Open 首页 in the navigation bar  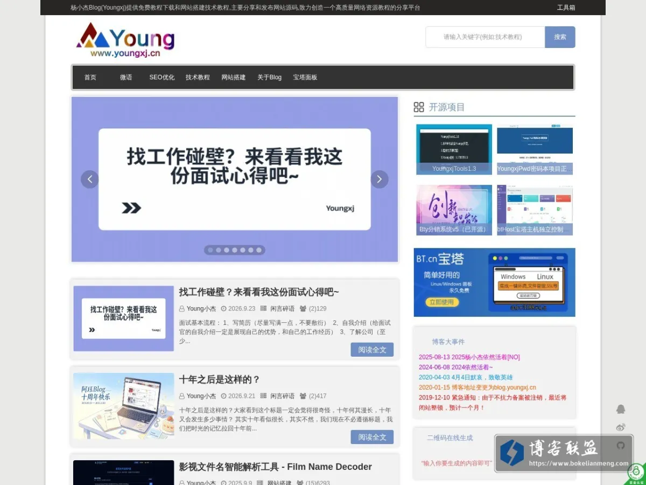tap(90, 78)
